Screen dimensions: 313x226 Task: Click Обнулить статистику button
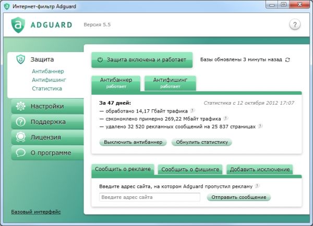point(201,142)
